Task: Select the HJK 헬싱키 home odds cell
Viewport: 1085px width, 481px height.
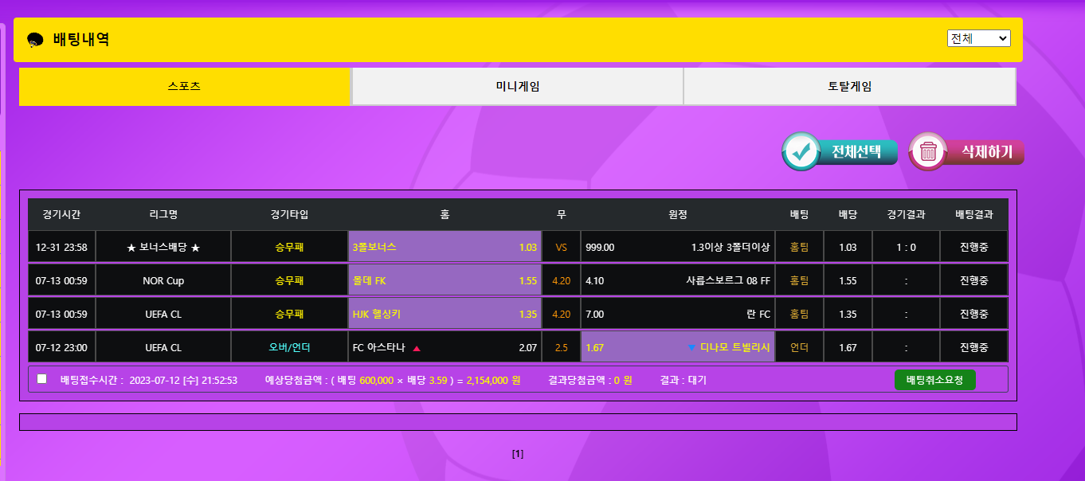Action: coord(445,314)
